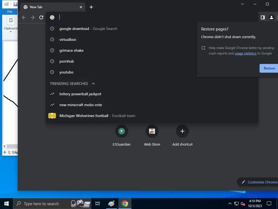
Task: Open the notification center icon
Action: click(x=269, y=204)
